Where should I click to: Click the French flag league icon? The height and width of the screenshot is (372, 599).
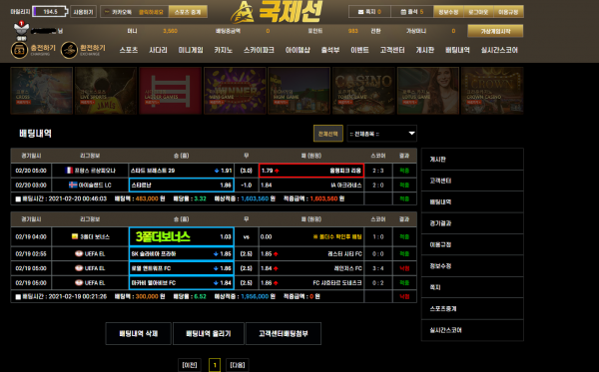click(x=69, y=171)
